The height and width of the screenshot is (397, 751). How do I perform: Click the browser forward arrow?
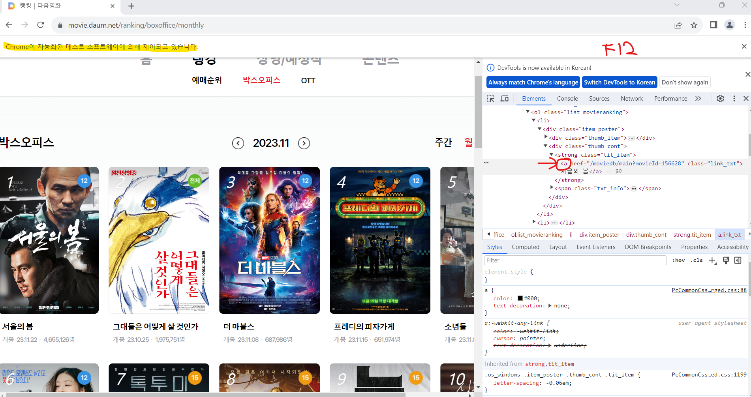point(24,25)
